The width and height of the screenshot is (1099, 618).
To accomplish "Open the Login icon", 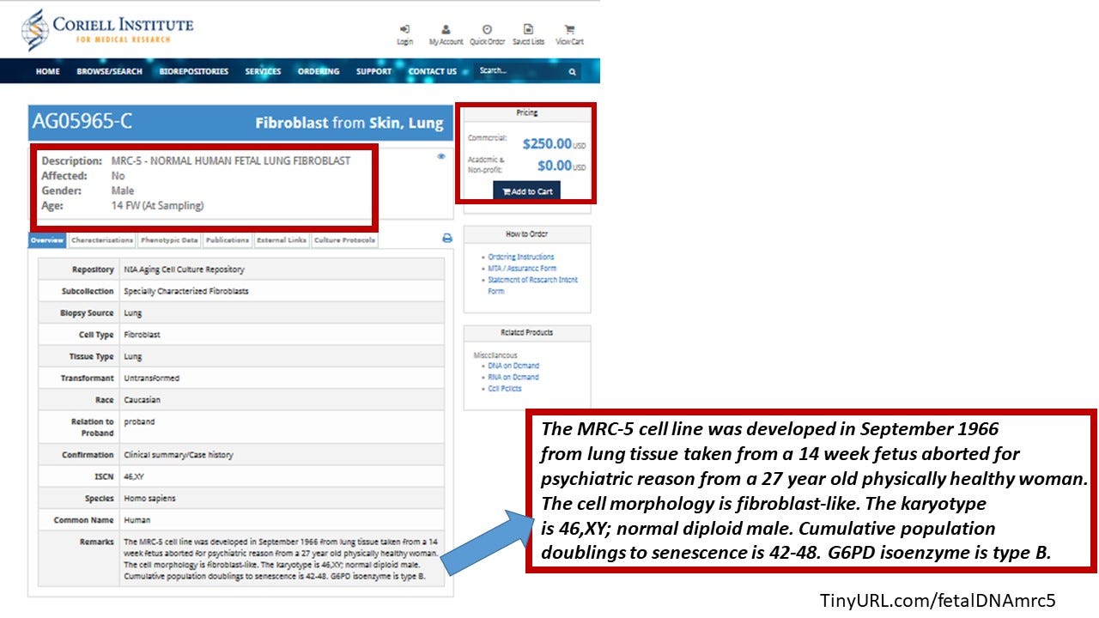I will pos(404,34).
